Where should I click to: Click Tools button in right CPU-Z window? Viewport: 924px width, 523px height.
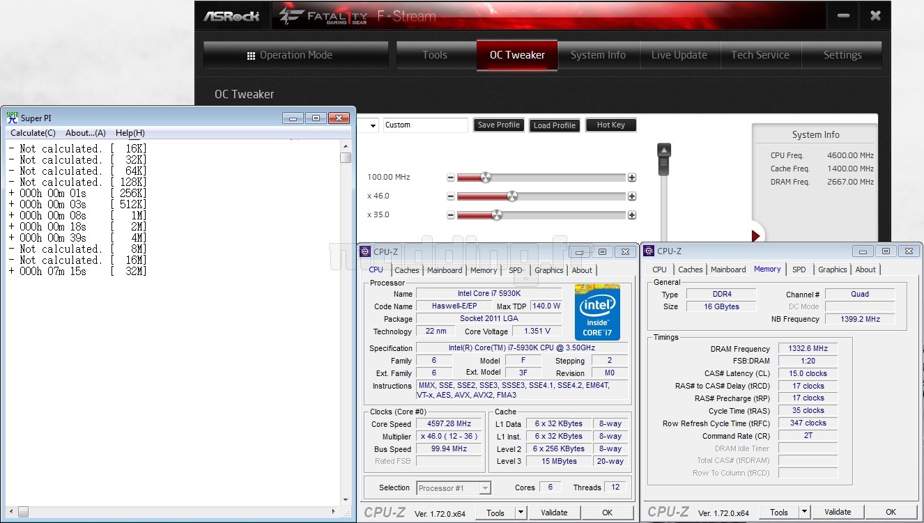click(x=779, y=512)
